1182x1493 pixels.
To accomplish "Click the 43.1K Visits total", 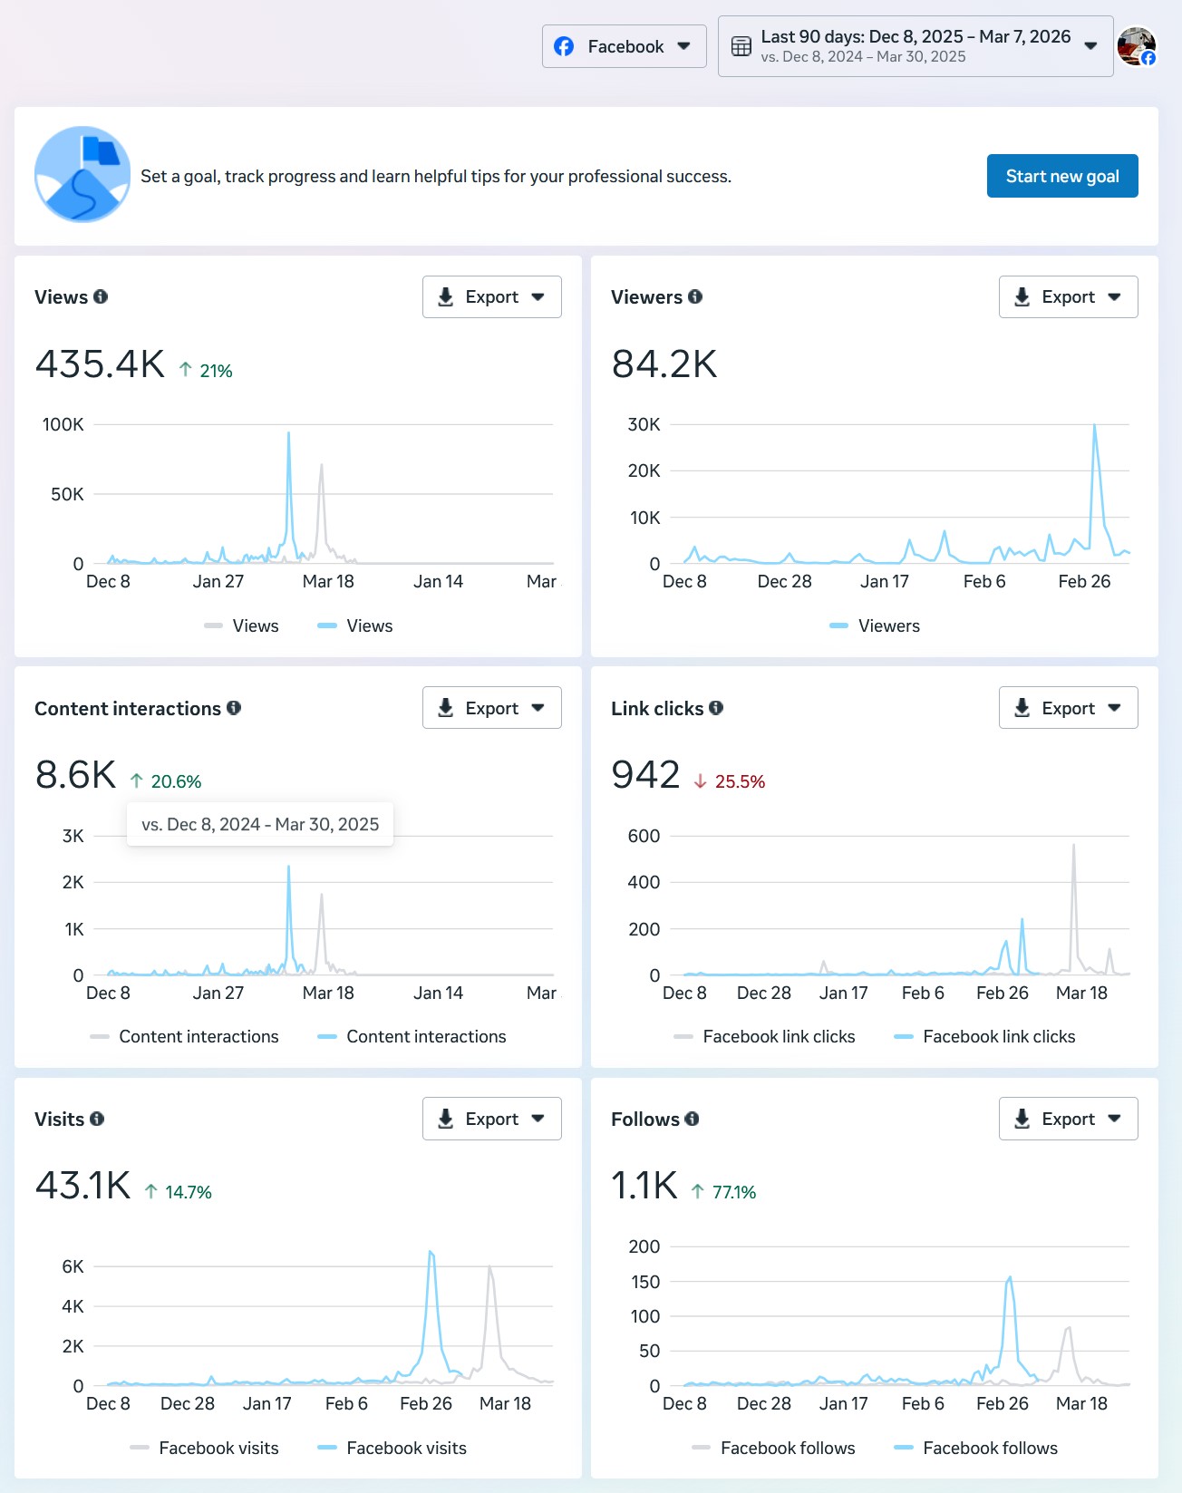I will (83, 1186).
